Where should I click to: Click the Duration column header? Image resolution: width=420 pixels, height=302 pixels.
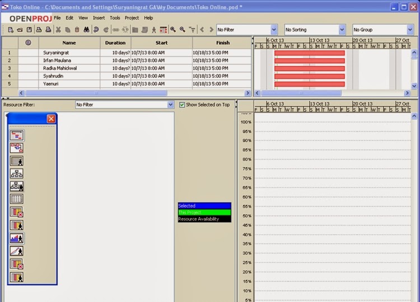click(115, 43)
